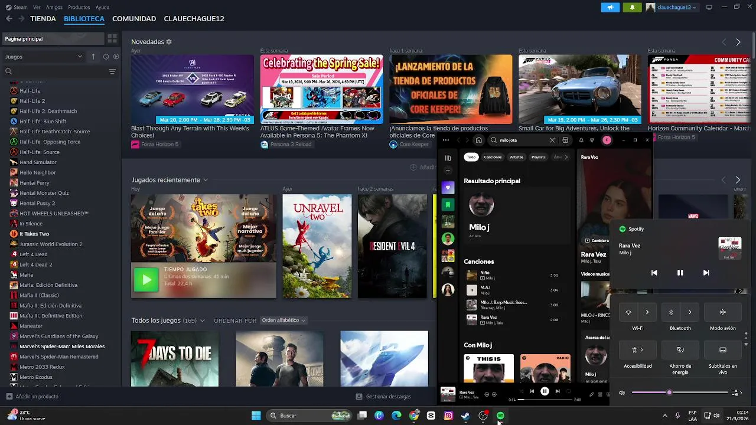Viewport: 756px width, 425px height.
Task: Toggle Ahorro de energía
Action: pyautogui.click(x=680, y=350)
